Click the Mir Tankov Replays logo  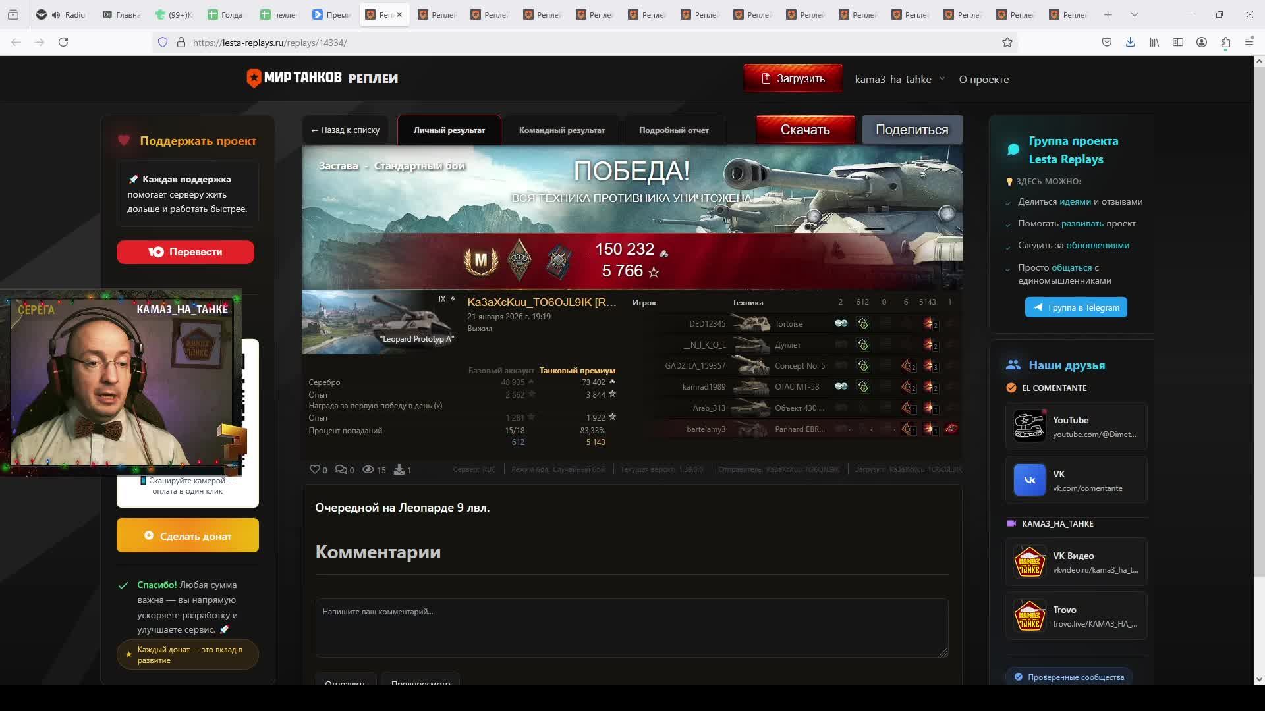pyautogui.click(x=322, y=78)
